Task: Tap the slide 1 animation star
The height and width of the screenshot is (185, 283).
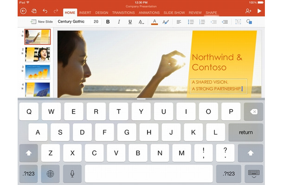Action: click(22, 36)
